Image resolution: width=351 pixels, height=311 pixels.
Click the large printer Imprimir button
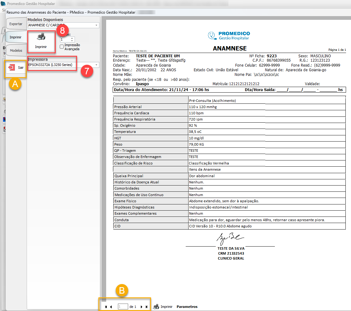click(x=41, y=42)
